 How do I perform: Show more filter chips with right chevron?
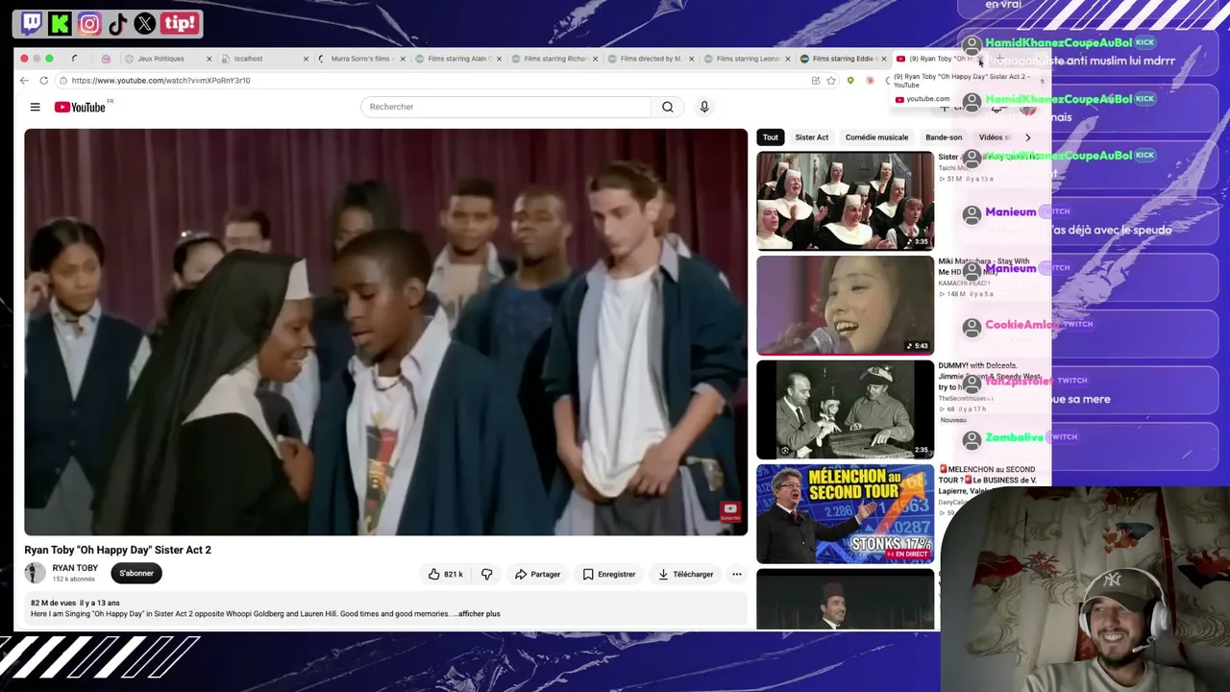click(x=1027, y=137)
